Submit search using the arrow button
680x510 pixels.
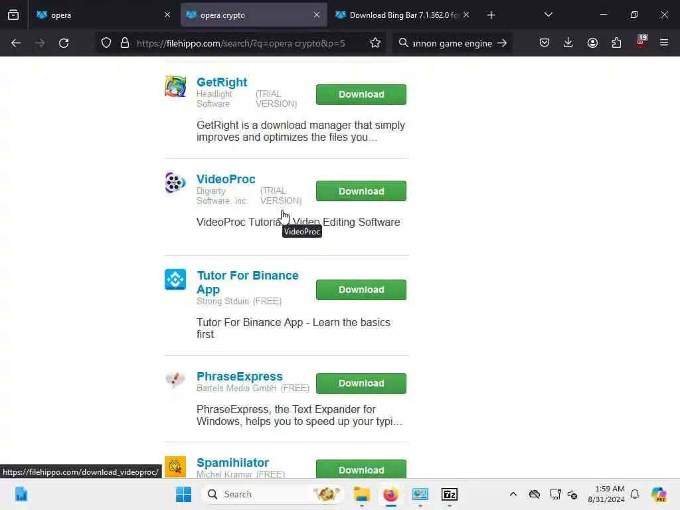click(502, 43)
